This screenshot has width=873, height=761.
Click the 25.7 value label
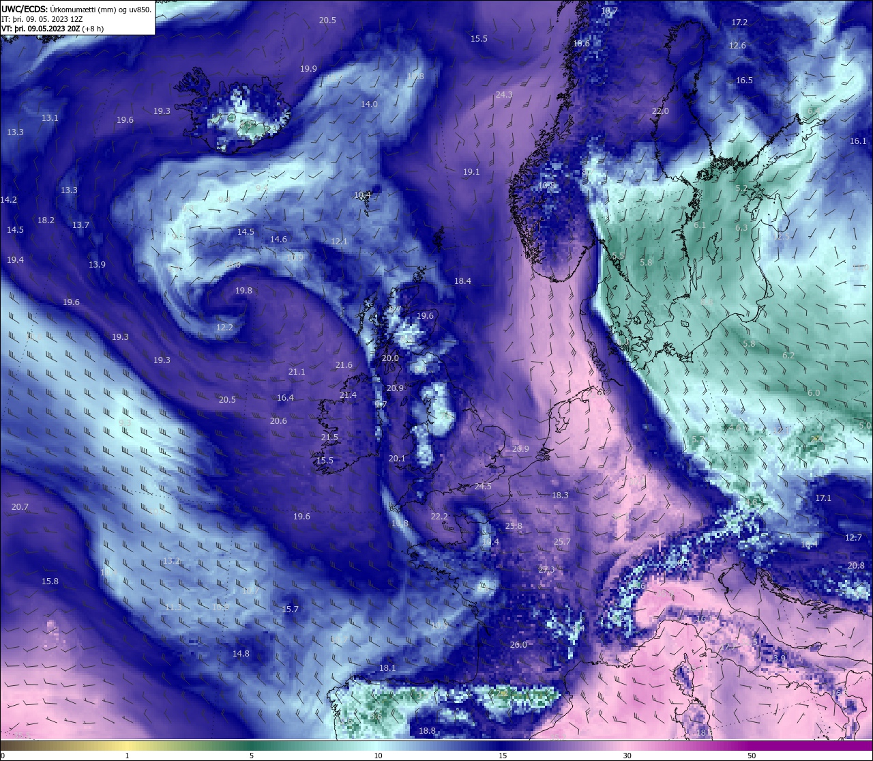pyautogui.click(x=562, y=542)
